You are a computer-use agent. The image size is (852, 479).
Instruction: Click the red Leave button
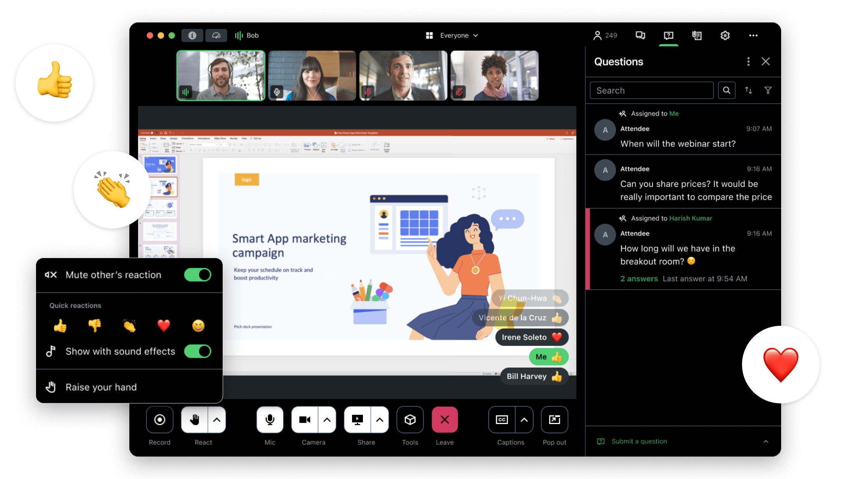(445, 420)
